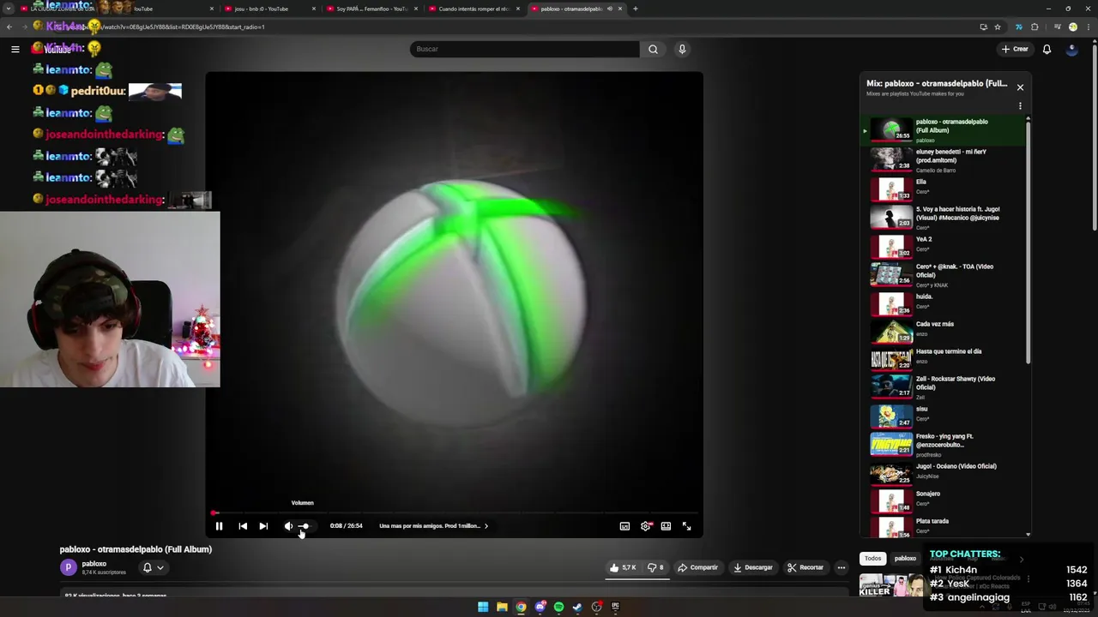The height and width of the screenshot is (617, 1098).
Task: Select the pabloxo filter chip
Action: point(905,558)
